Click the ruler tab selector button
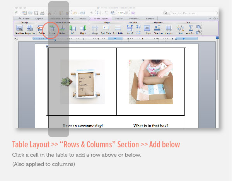Viewport: 232px width, 181px height. (x=16, y=39)
